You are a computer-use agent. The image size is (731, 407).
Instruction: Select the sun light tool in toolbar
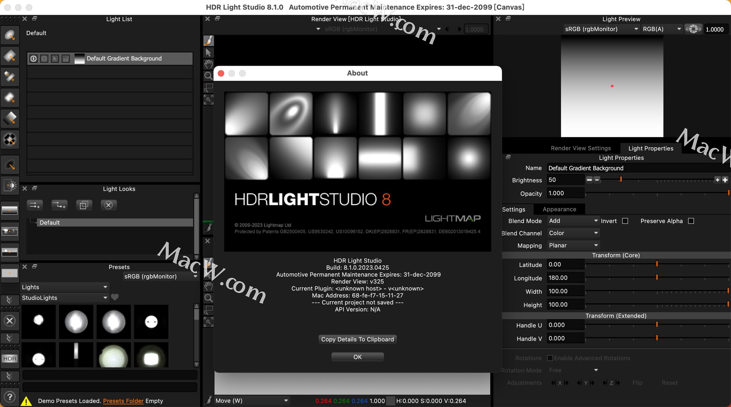point(10,185)
